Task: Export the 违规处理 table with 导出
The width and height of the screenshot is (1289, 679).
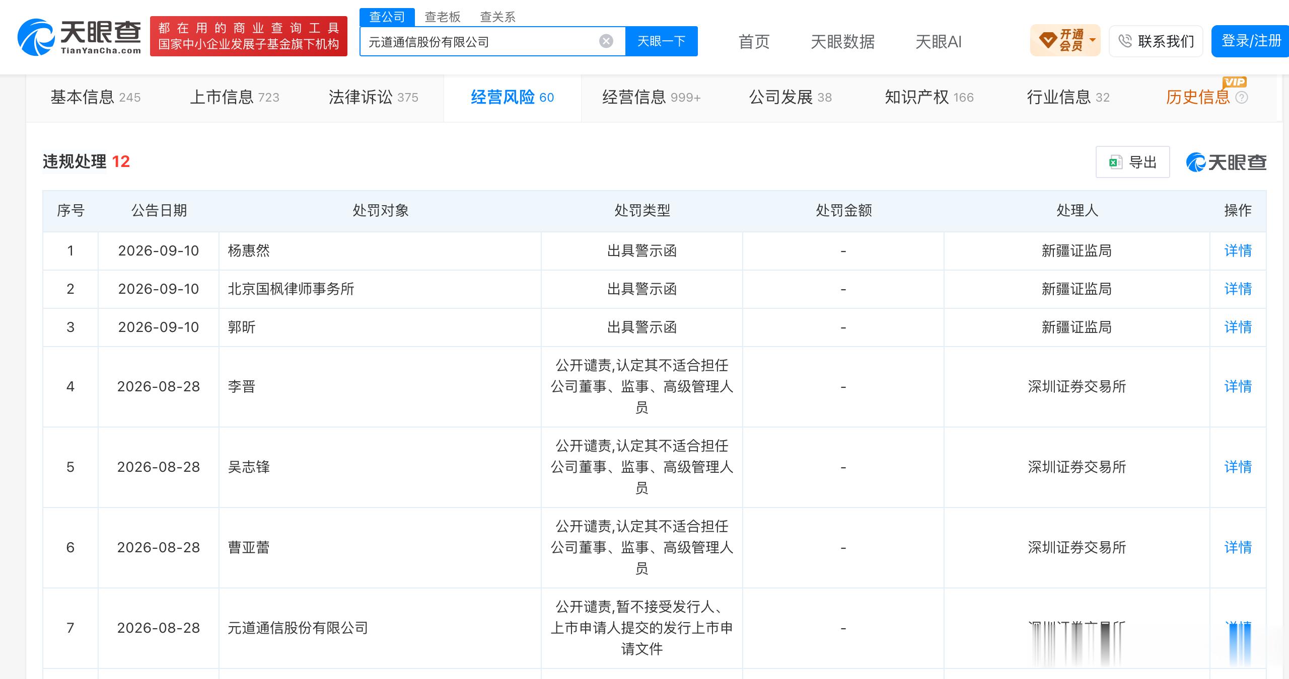Action: tap(1133, 162)
